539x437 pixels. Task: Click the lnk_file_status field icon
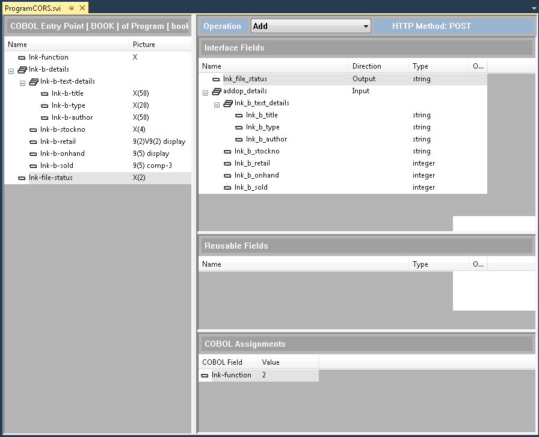pos(217,79)
